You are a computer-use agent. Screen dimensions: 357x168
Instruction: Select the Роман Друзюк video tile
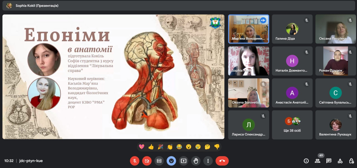336,61
